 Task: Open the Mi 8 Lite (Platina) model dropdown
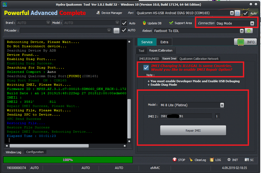pos(222,105)
